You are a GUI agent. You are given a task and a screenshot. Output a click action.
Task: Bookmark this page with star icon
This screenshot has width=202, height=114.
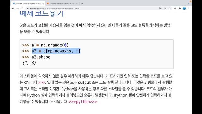(x=169, y=9)
